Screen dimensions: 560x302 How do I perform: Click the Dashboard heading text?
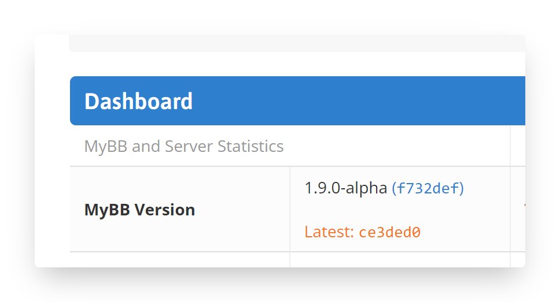(x=138, y=101)
